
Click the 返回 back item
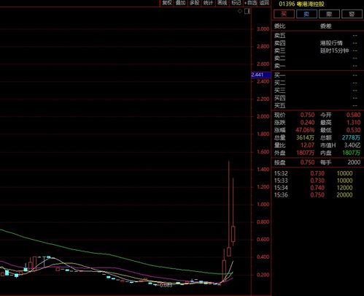[x=264, y=3]
